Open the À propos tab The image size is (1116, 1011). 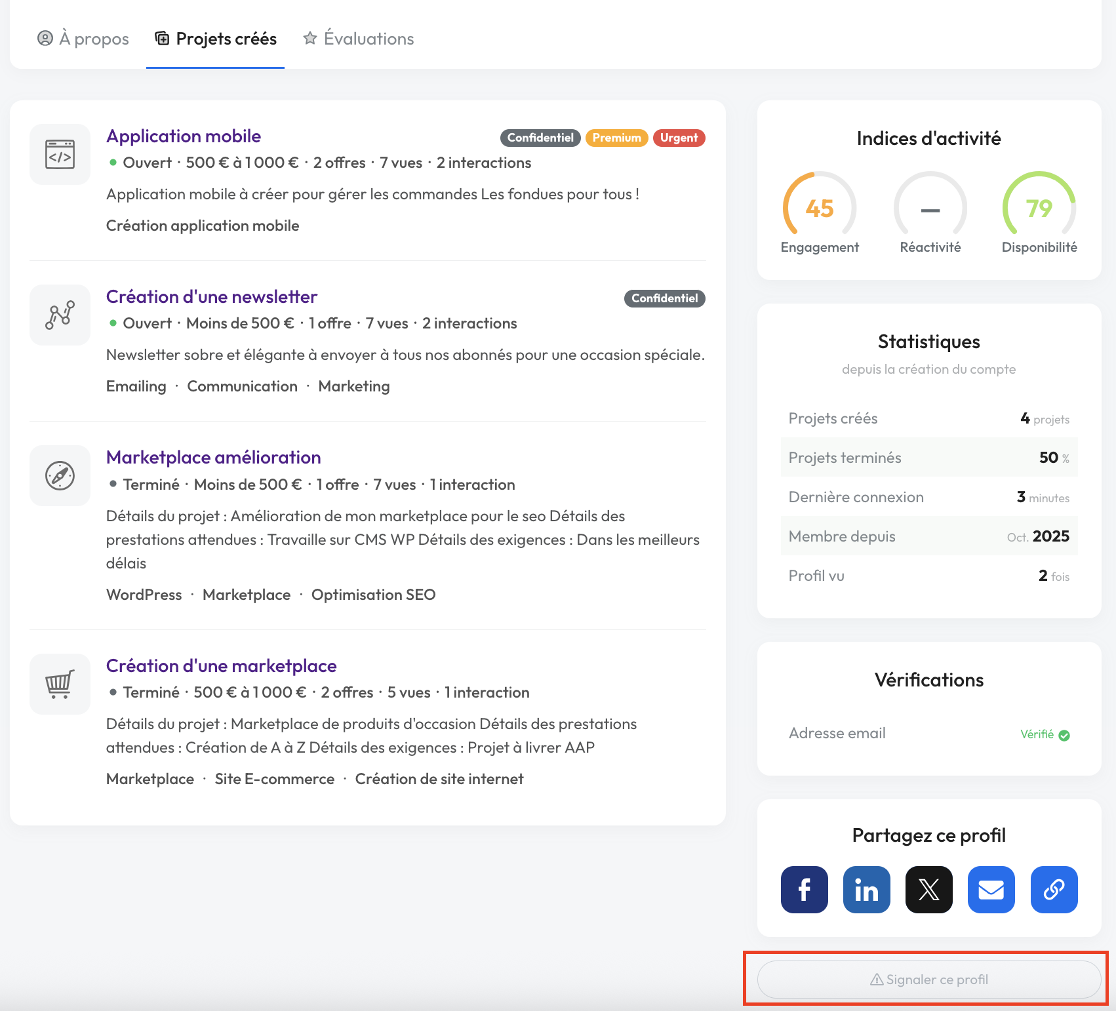[x=83, y=39]
